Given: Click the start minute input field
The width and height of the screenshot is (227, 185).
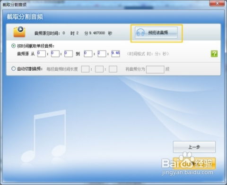Looking at the screenshot, I should pyautogui.click(x=55, y=54).
